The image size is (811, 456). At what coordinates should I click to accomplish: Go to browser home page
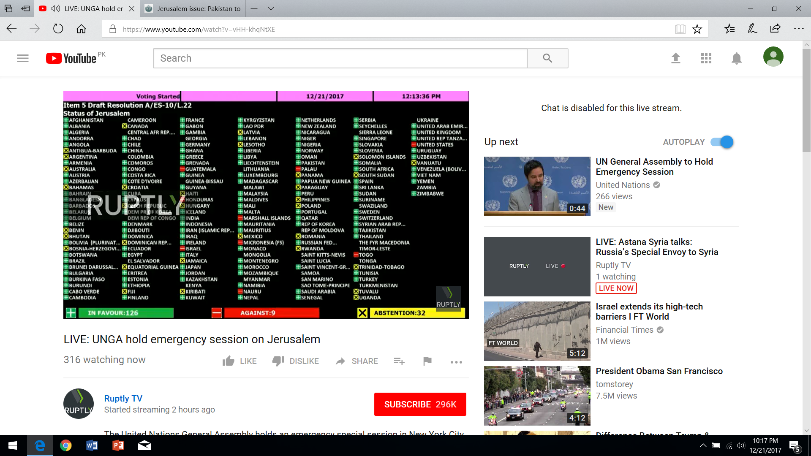pos(81,29)
